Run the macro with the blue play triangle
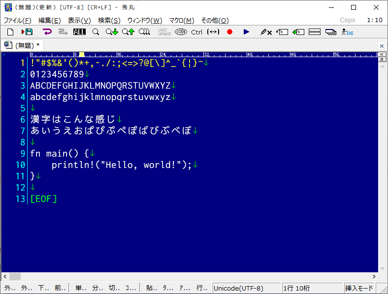Image resolution: width=388 pixels, height=294 pixels. [x=246, y=32]
